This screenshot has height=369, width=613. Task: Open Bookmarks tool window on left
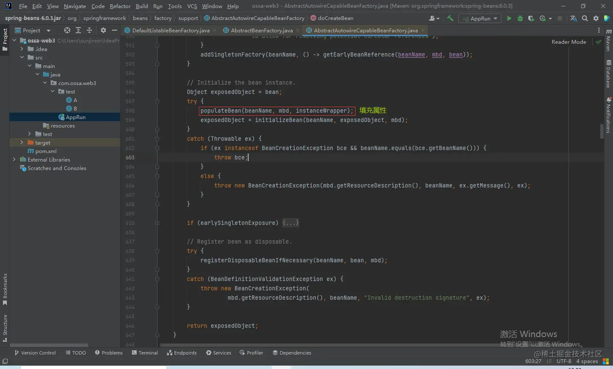[5, 289]
